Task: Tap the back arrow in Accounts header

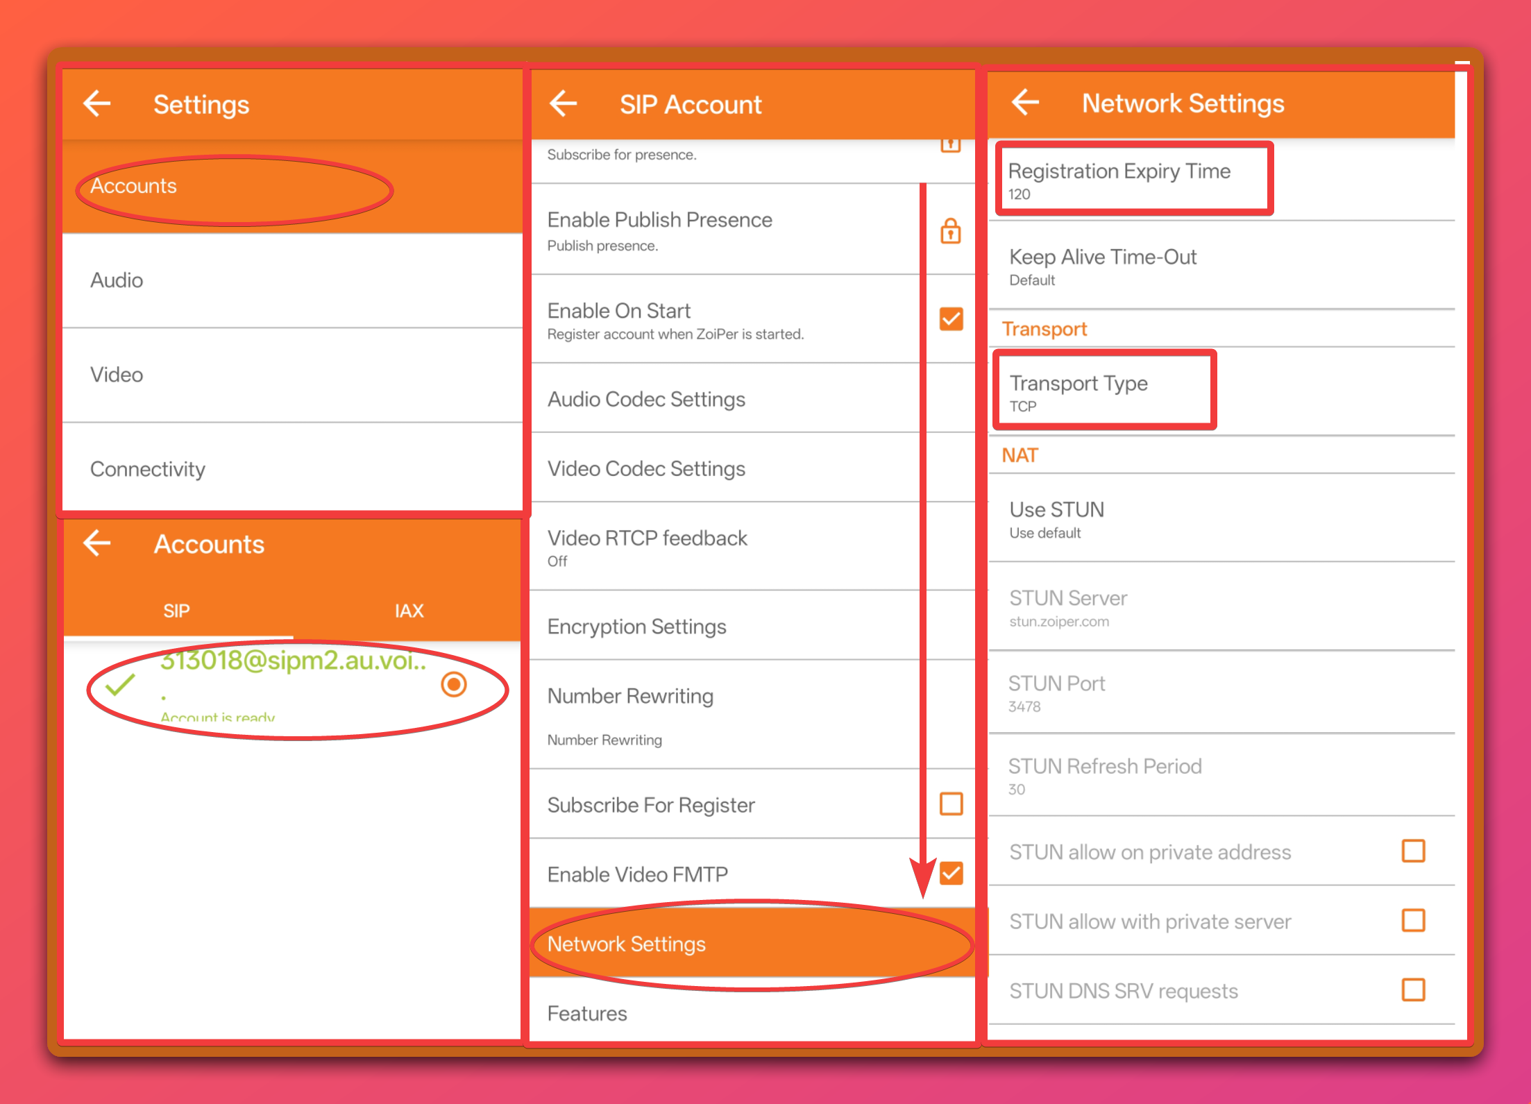Action: pyautogui.click(x=97, y=543)
